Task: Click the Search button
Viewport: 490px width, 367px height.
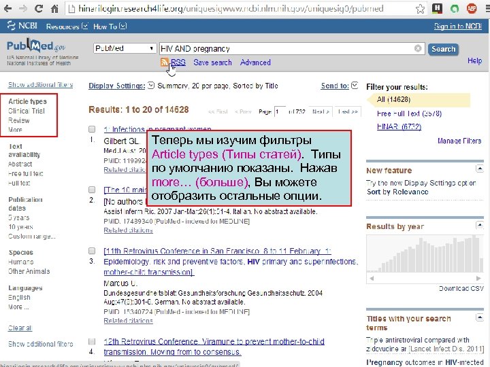Action: (443, 49)
